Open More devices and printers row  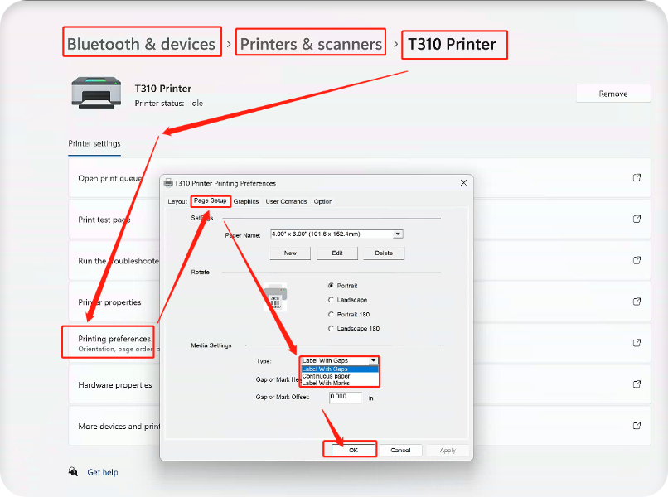click(359, 426)
